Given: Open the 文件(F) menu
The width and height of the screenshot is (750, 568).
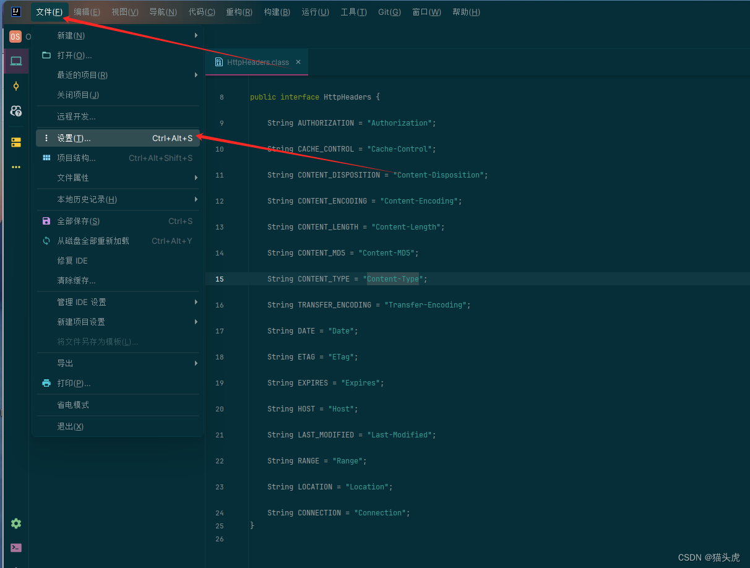Looking at the screenshot, I should tap(50, 12).
